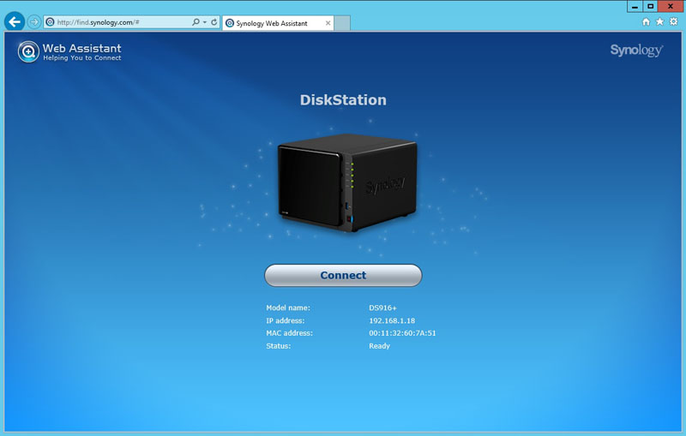This screenshot has height=436, width=686.
Task: Click the page refresh icon
Action: pos(214,22)
